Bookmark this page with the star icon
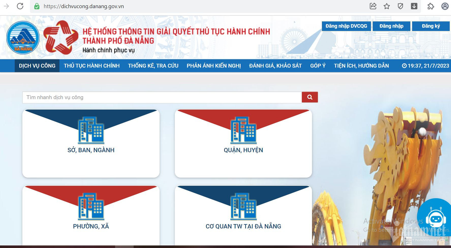This screenshot has width=451, height=248. click(x=387, y=6)
